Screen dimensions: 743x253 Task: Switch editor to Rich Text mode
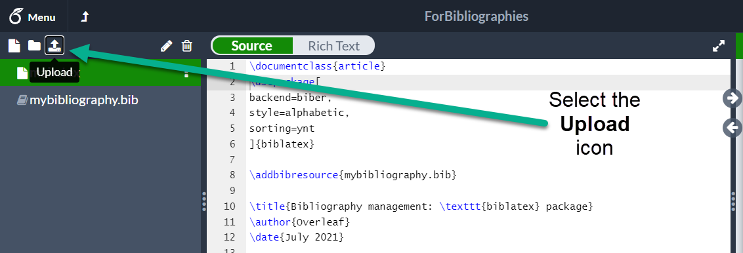pos(333,46)
